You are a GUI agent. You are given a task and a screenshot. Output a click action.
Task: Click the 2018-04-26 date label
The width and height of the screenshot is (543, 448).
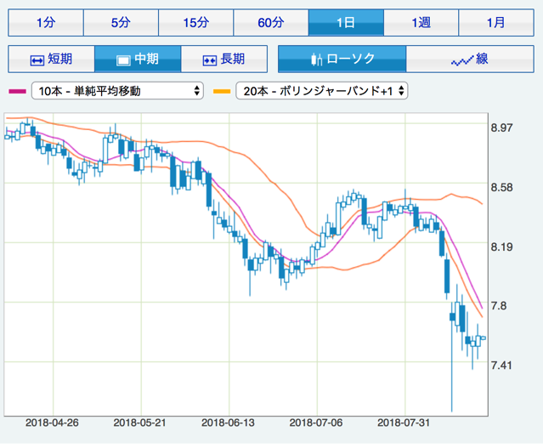tap(52, 422)
